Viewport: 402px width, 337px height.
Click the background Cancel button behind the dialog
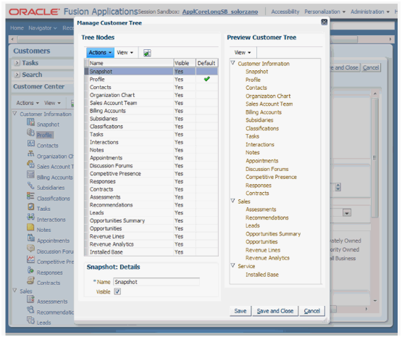click(x=371, y=67)
